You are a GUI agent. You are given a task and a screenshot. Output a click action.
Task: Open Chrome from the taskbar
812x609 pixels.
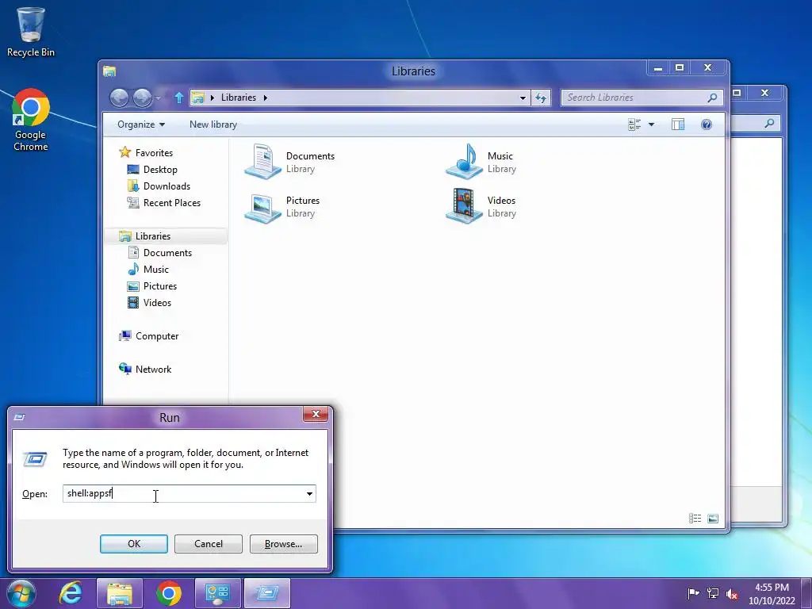169,593
